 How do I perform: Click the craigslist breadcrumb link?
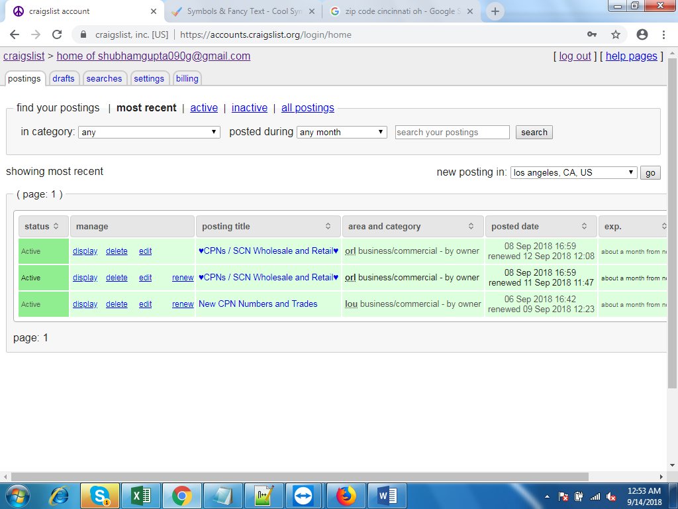[24, 56]
